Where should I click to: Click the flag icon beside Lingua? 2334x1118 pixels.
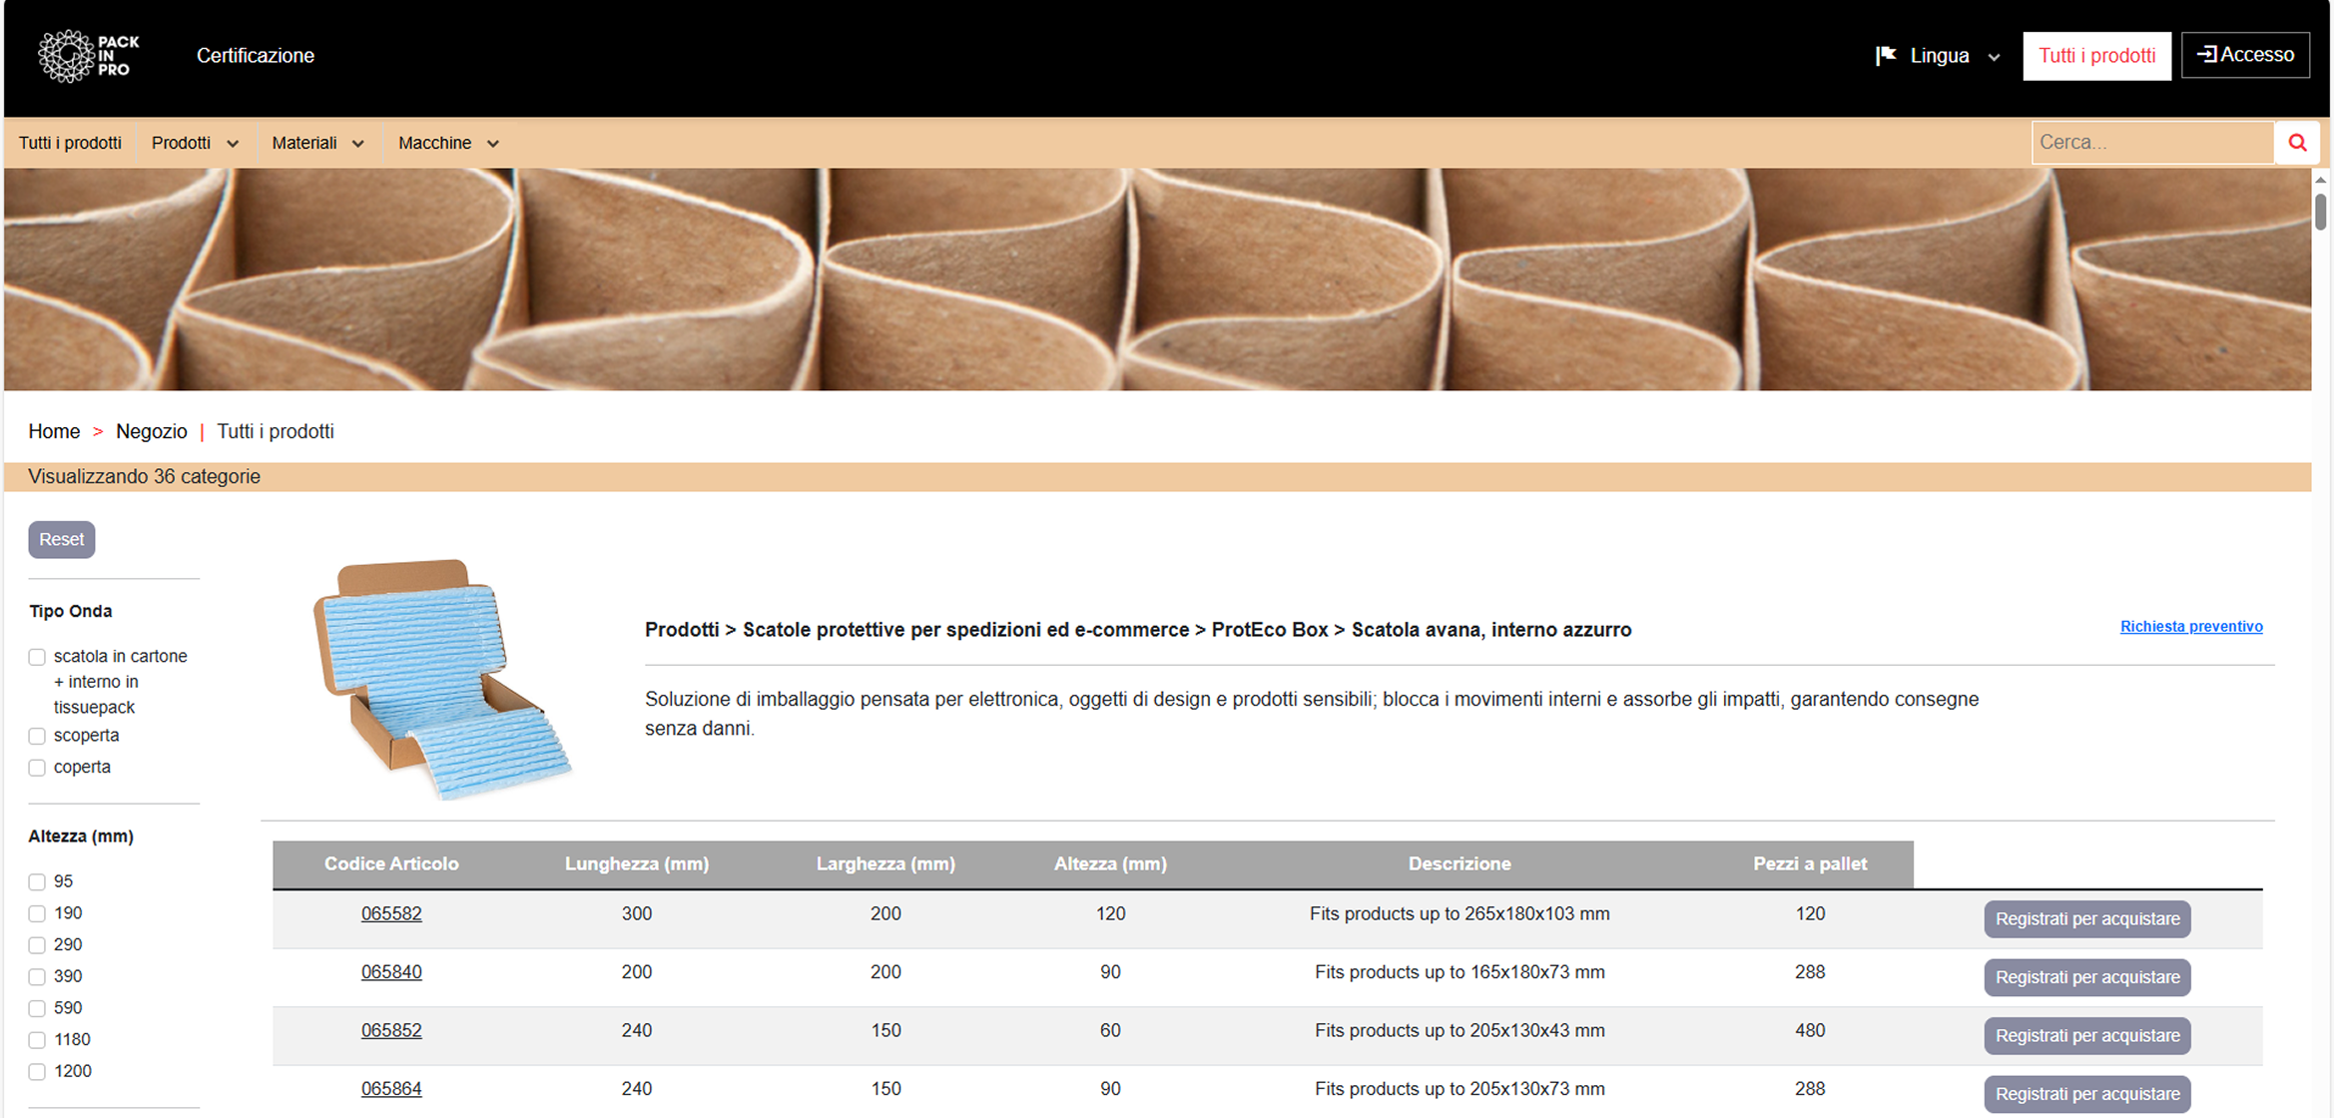[1885, 56]
